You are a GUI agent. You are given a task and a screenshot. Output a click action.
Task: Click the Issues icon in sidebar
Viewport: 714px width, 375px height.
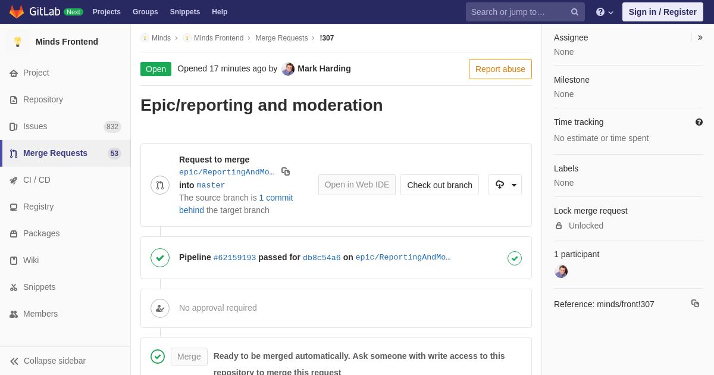click(x=14, y=127)
